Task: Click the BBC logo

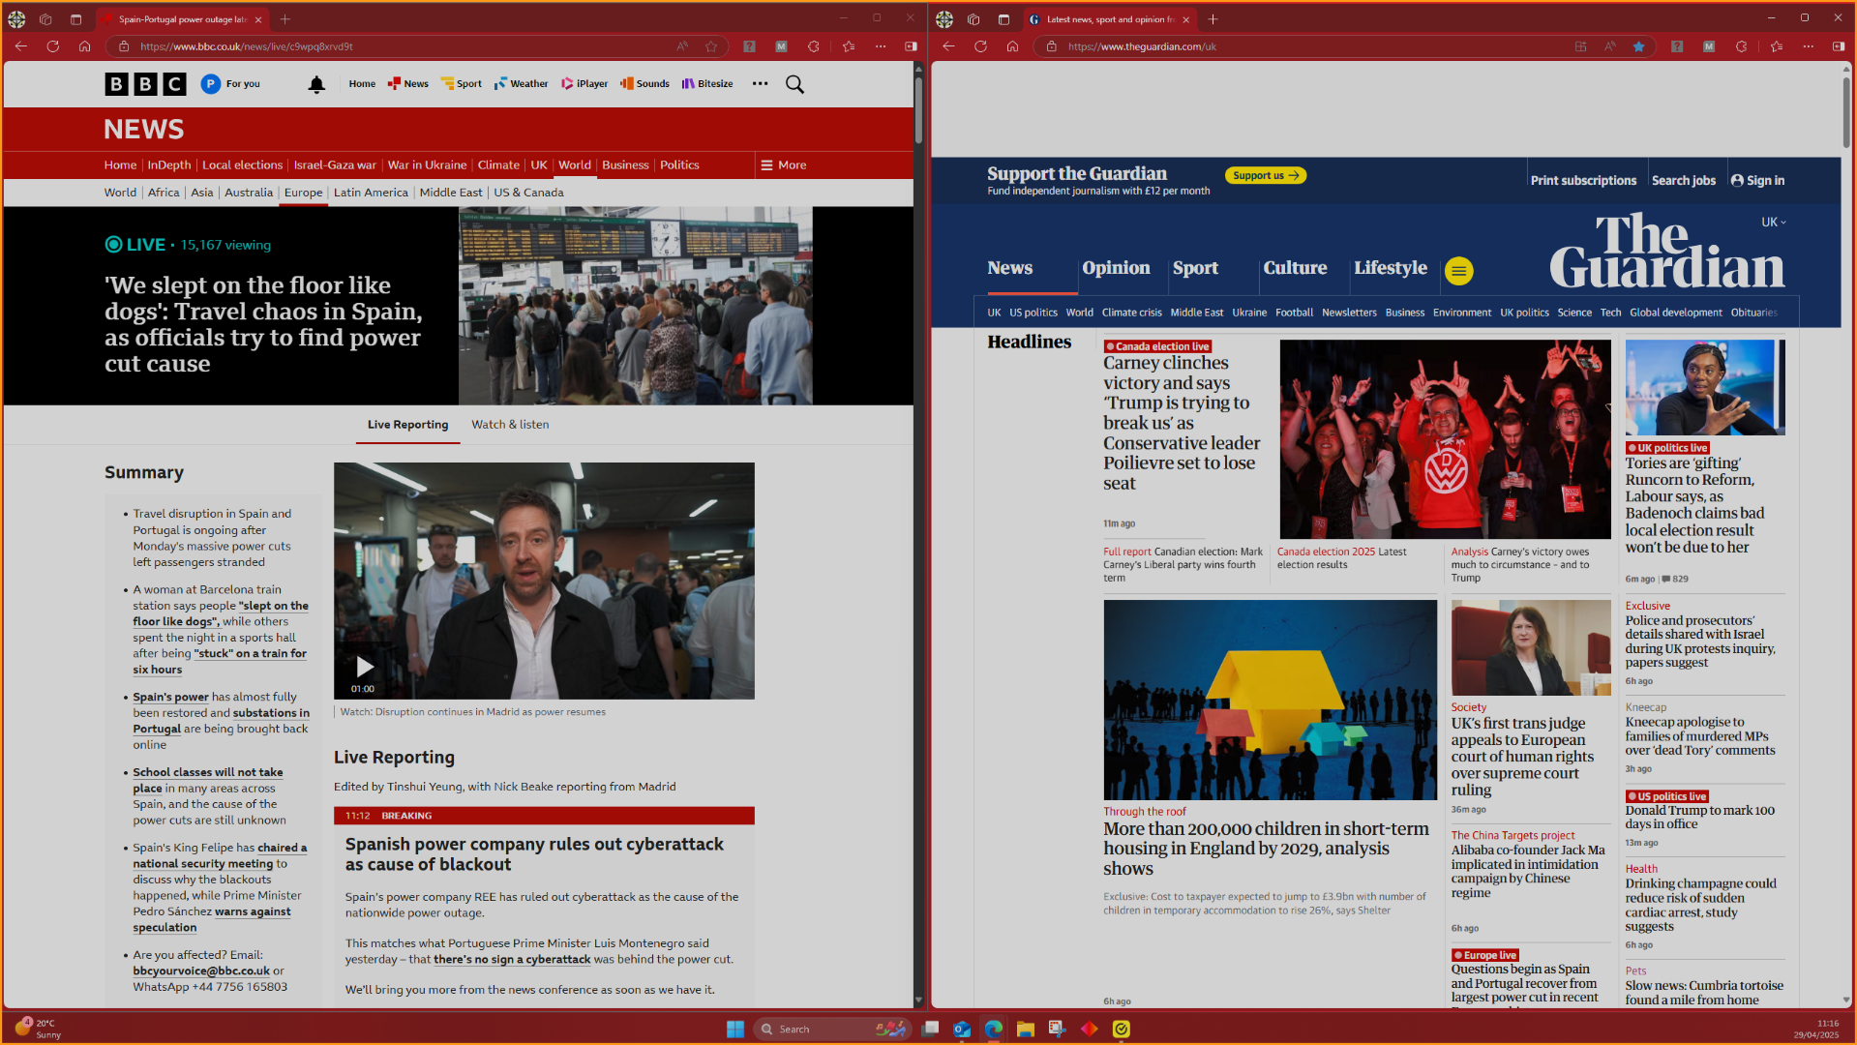Action: point(145,84)
